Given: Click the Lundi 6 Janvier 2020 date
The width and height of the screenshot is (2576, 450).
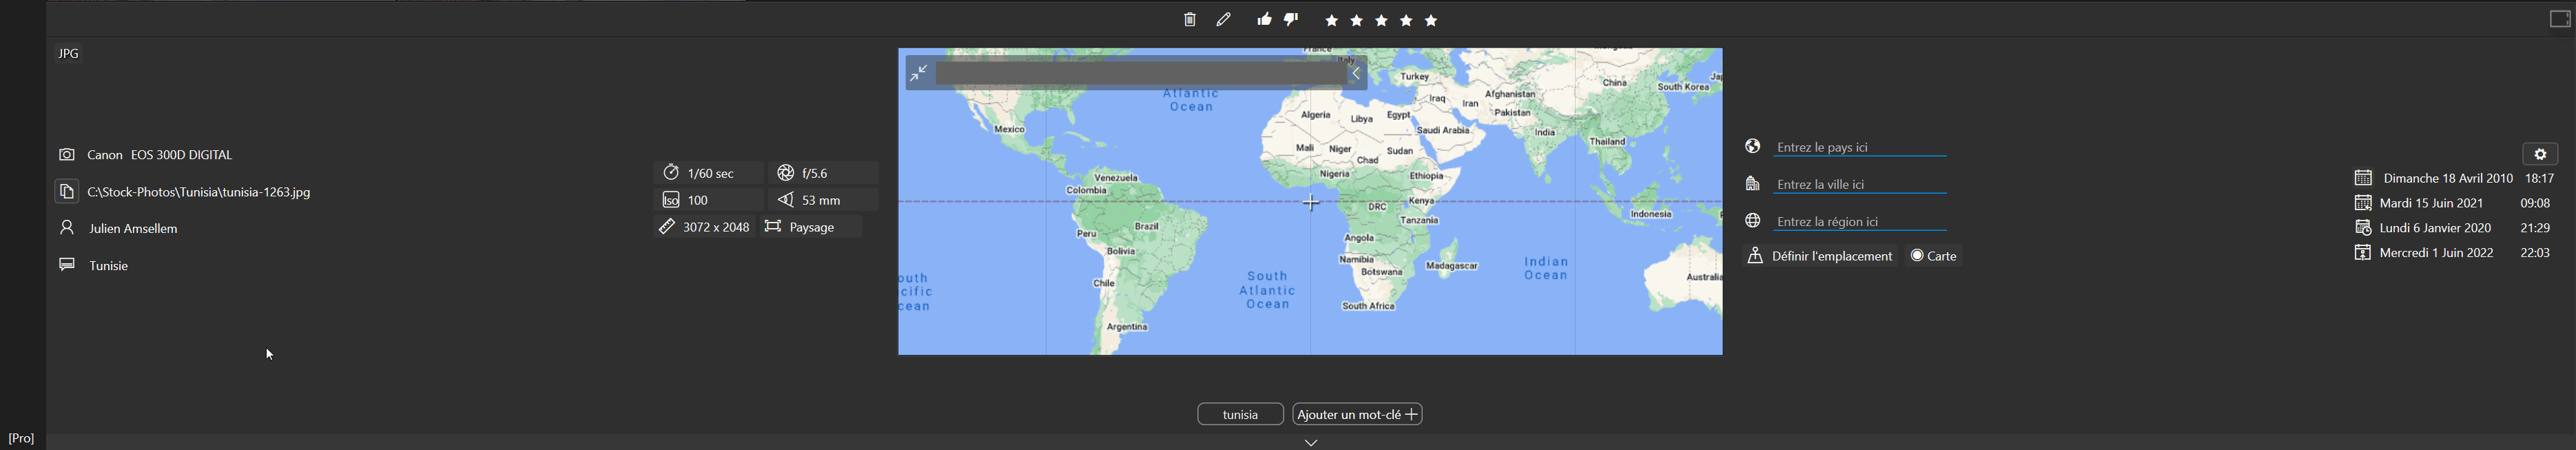Looking at the screenshot, I should tap(2435, 229).
